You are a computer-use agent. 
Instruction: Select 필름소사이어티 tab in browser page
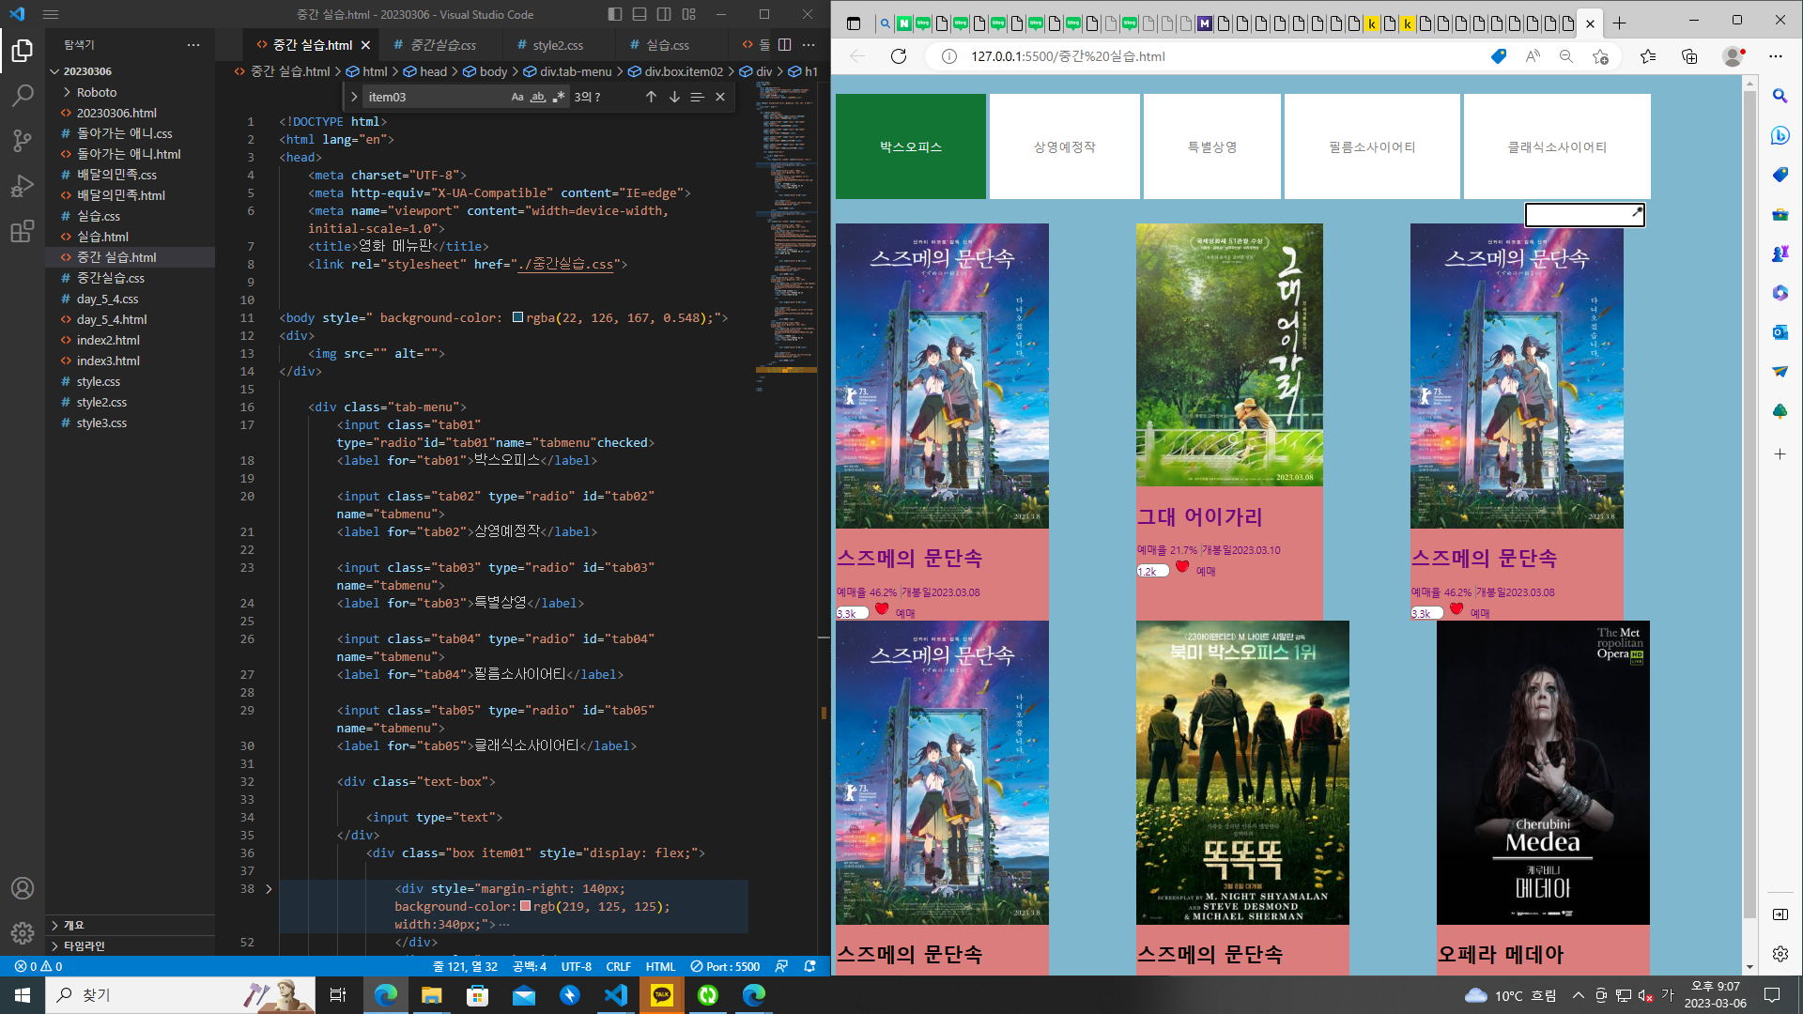[1372, 146]
